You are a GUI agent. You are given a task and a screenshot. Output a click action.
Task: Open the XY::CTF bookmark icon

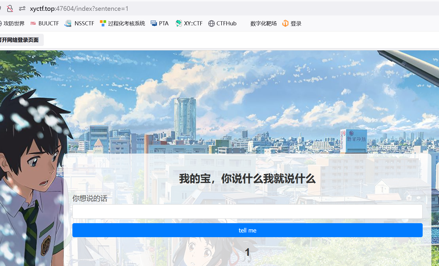click(179, 23)
